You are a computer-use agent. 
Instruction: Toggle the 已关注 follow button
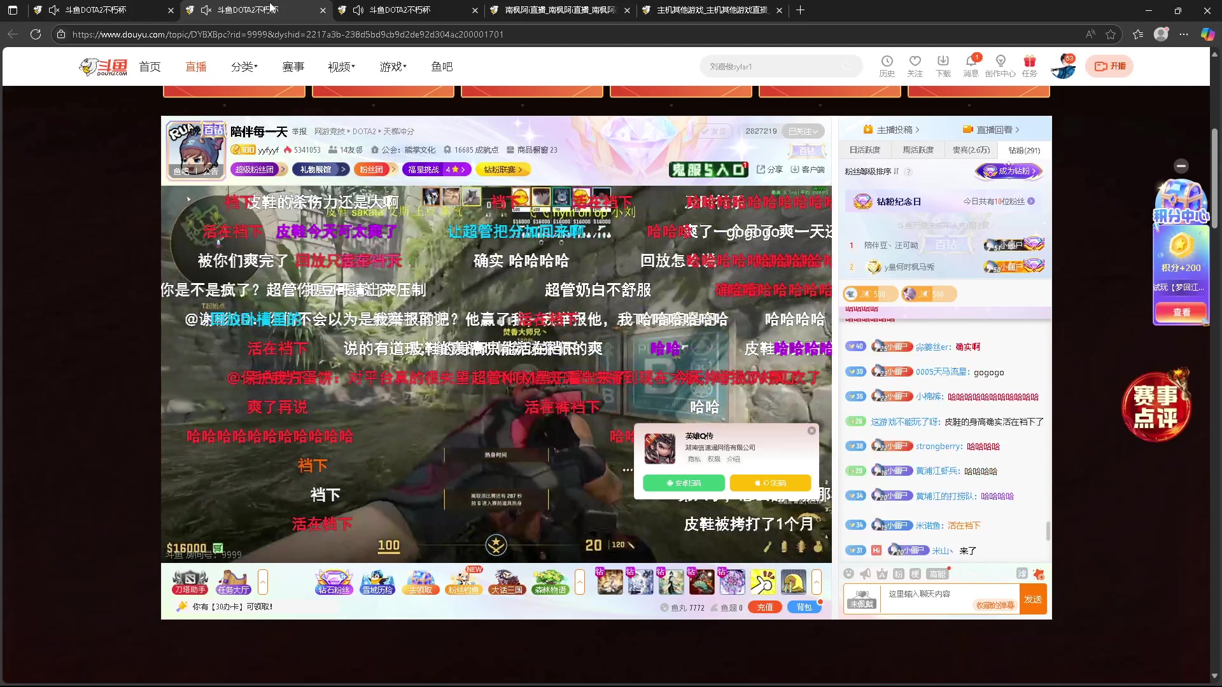pyautogui.click(x=803, y=131)
